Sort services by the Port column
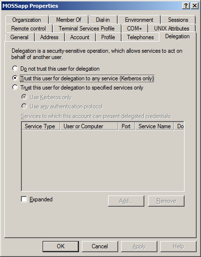This screenshot has width=201, height=257. click(126, 126)
